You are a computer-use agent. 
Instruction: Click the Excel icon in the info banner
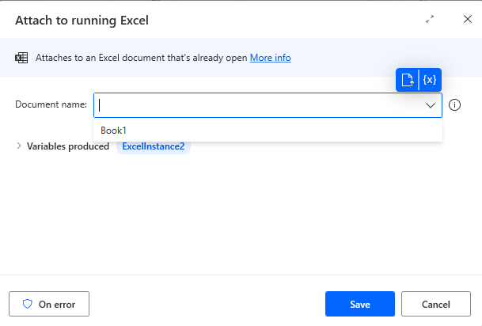click(x=21, y=58)
